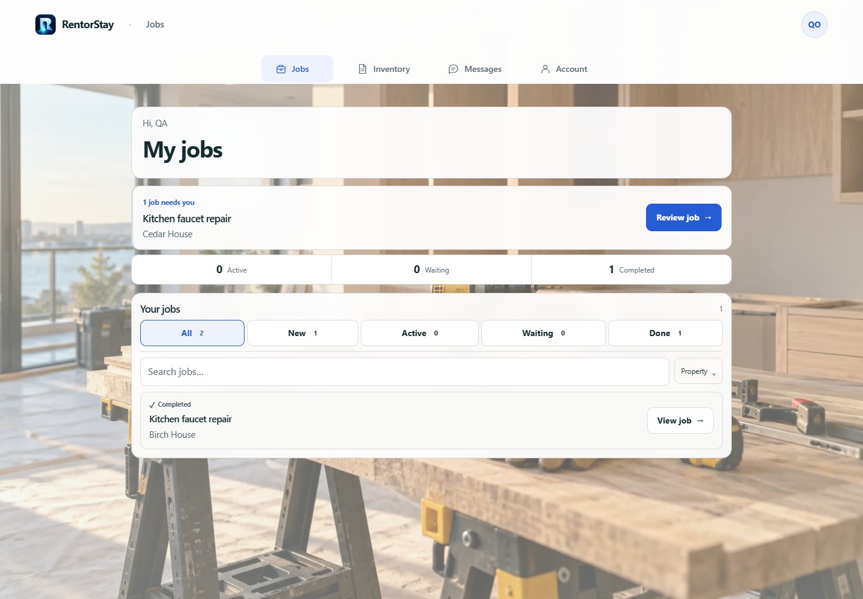Click the Completed status label
Viewport: 863px width, 599px height.
point(174,405)
